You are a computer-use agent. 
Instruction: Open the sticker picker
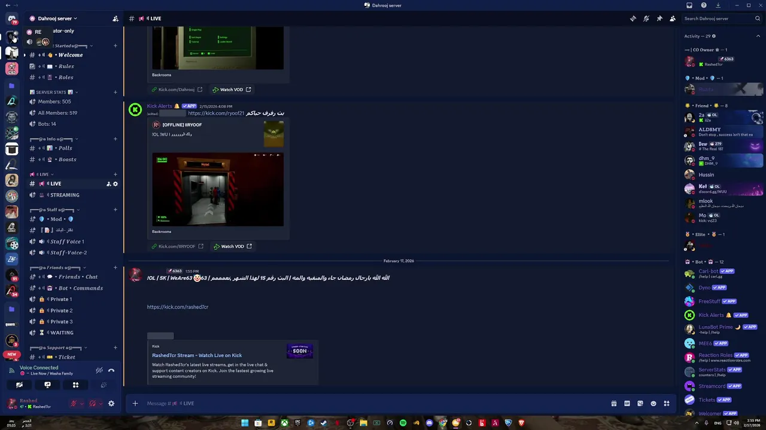click(x=640, y=404)
